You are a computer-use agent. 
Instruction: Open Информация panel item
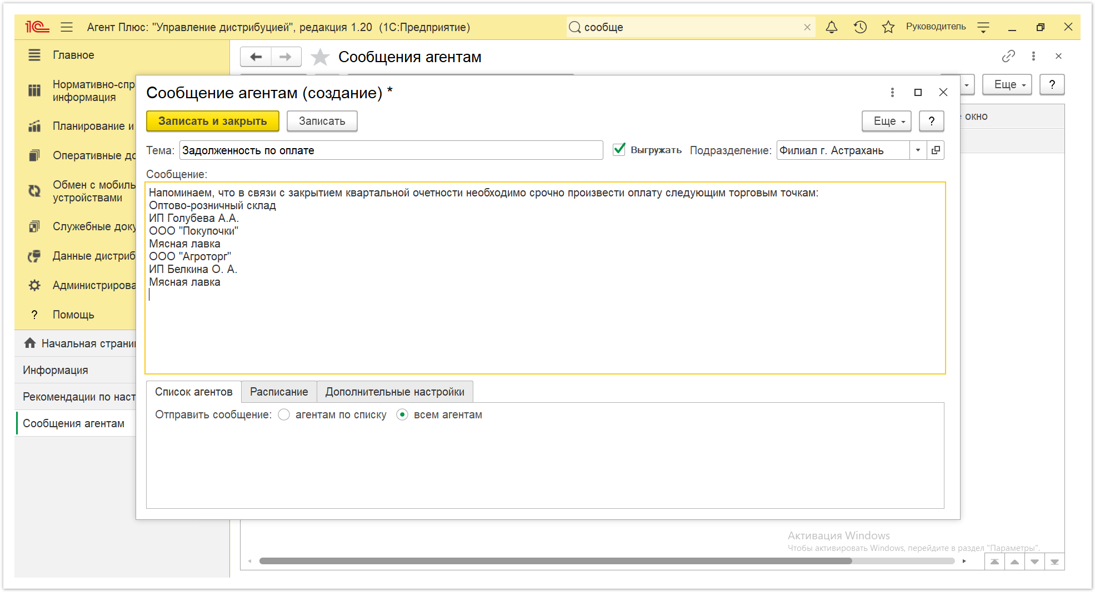pyautogui.click(x=76, y=370)
